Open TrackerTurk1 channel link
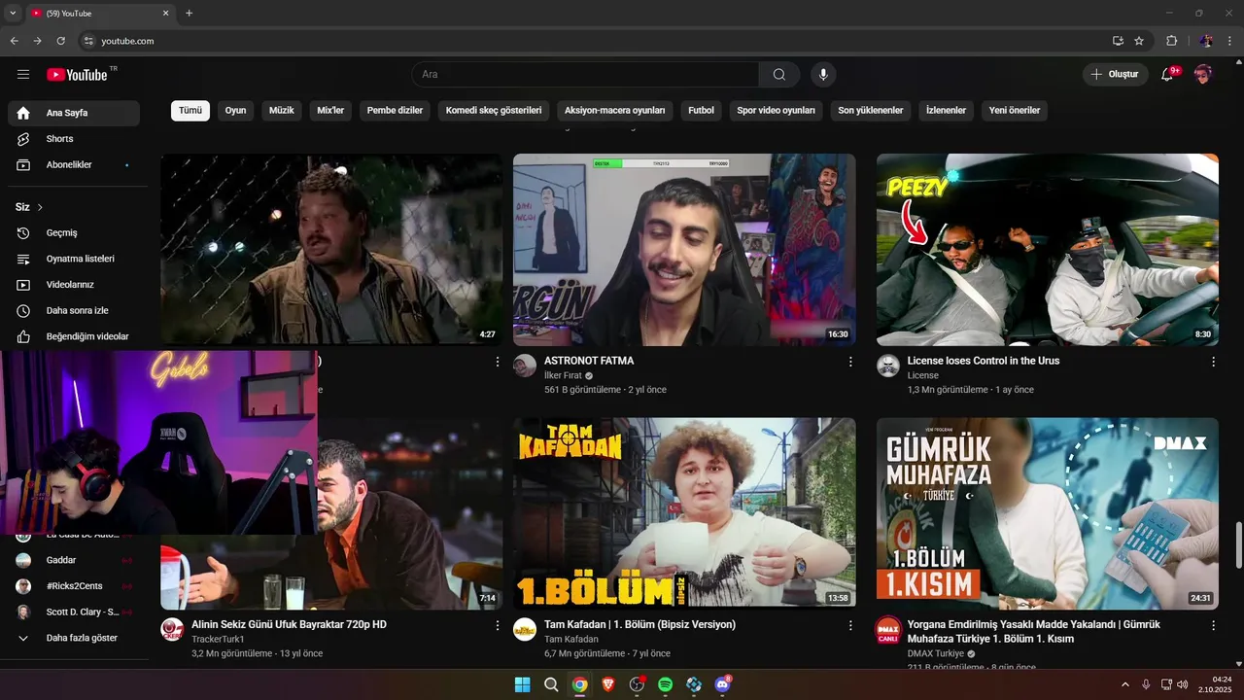Image resolution: width=1244 pixels, height=700 pixels. click(219, 639)
